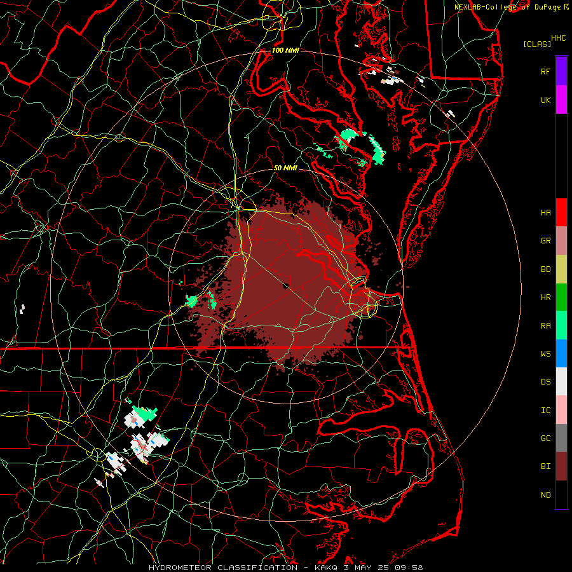Click the blue WS legend color swatch
572x572 pixels.
click(x=561, y=353)
